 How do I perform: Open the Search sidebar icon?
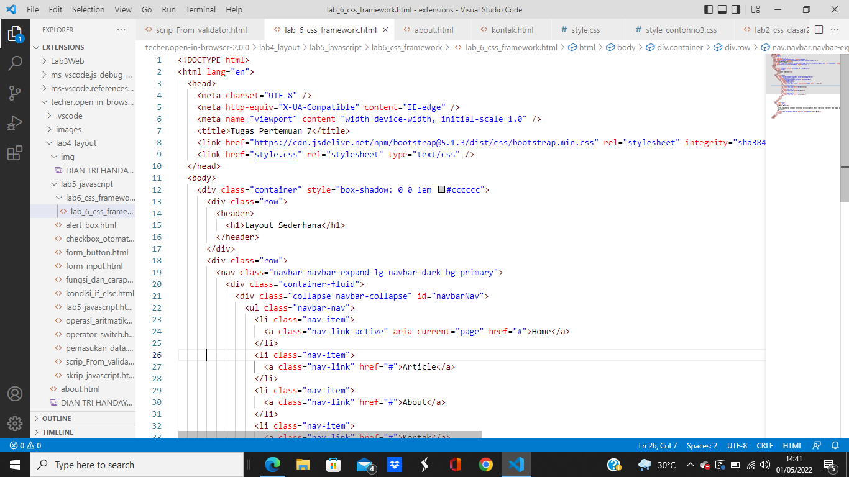[x=16, y=64]
